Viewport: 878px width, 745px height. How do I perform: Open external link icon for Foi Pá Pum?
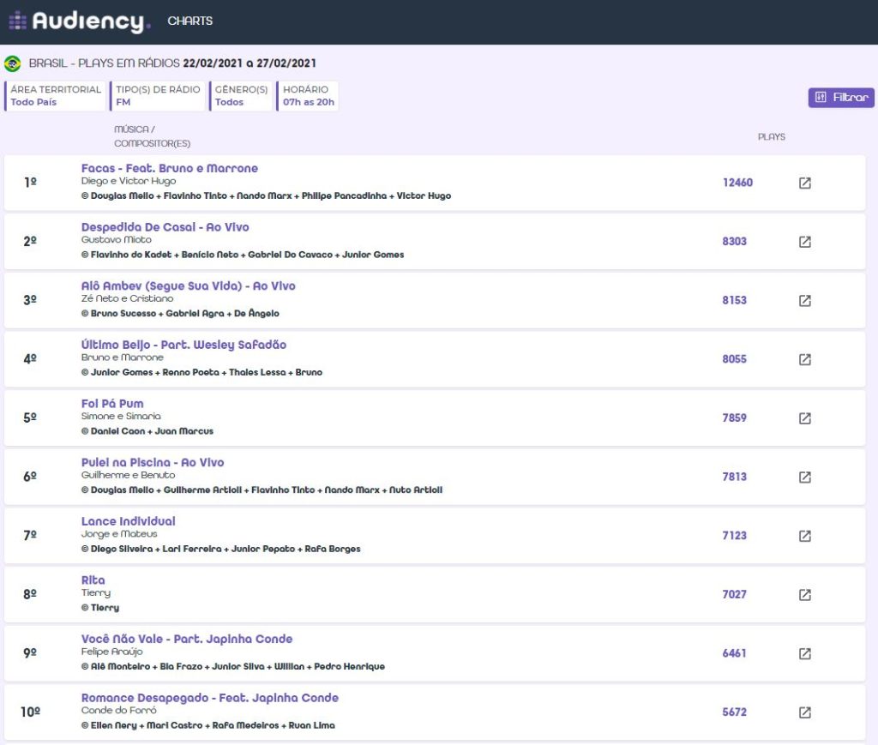click(804, 418)
